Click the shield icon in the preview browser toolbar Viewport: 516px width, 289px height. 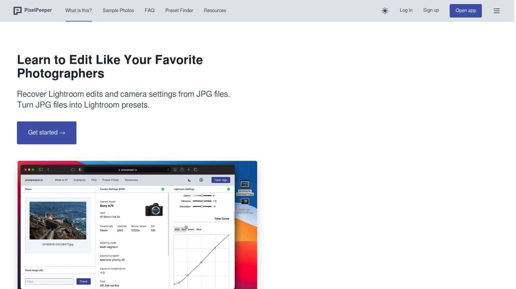pyautogui.click(x=80, y=170)
